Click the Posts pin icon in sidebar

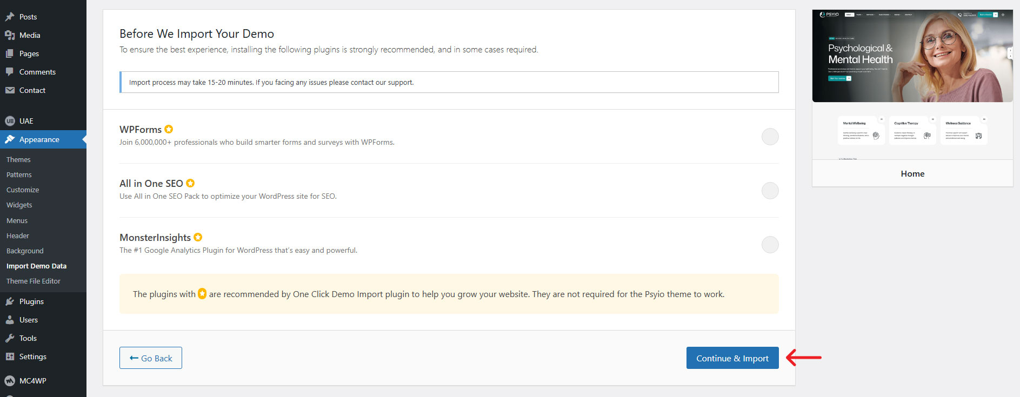point(10,17)
